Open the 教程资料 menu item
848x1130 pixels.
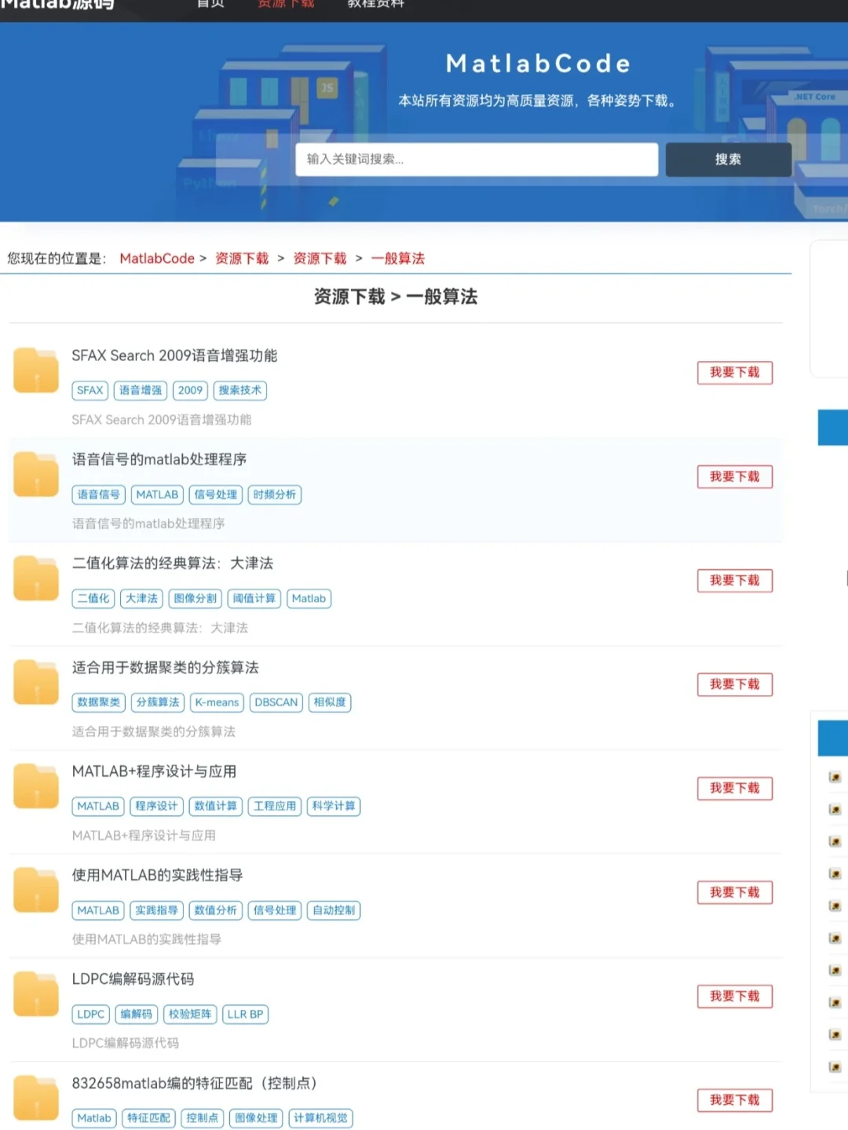(375, 4)
